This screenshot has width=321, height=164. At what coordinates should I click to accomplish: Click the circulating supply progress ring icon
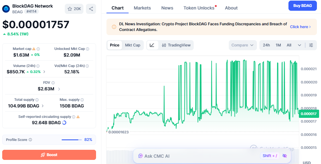coord(64,123)
